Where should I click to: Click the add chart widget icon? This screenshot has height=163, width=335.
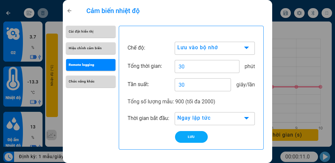click(29, 13)
